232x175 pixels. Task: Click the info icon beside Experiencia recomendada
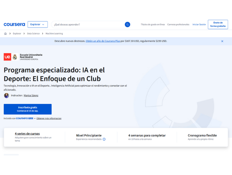[x=104, y=139]
